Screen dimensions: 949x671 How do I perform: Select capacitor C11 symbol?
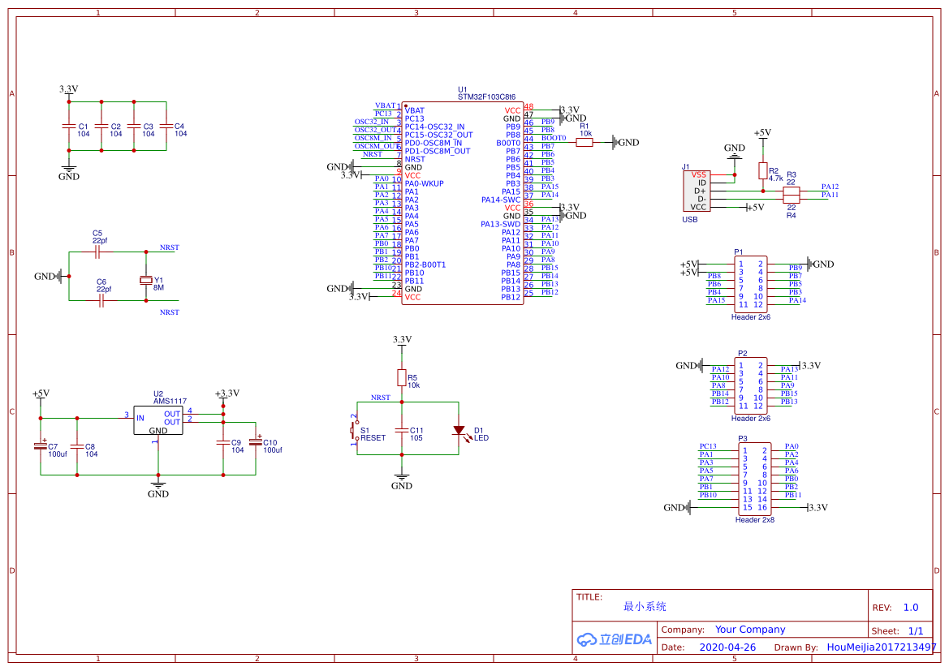click(402, 430)
